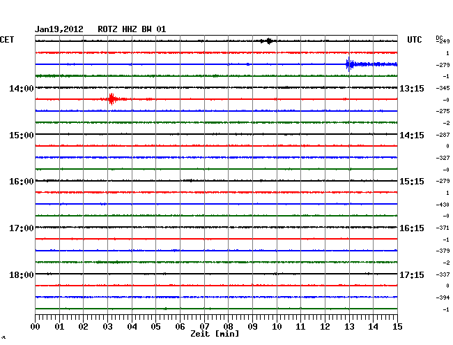Click DC offset value -337

point(443,274)
